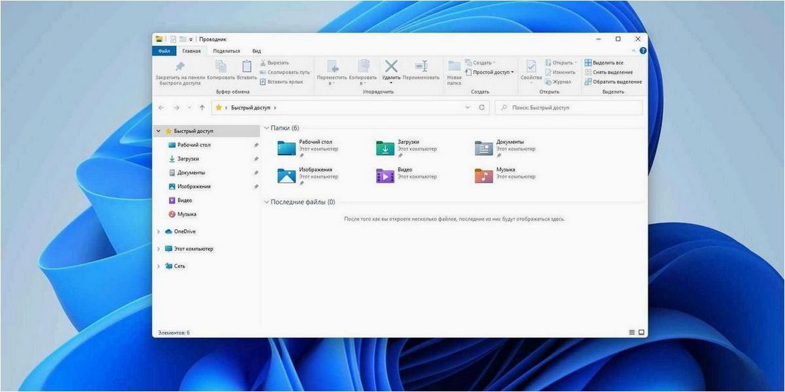Open the recent locations arrow beside forward

(x=190, y=107)
